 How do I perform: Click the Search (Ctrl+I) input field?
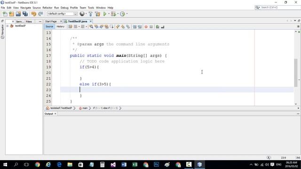[280, 8]
